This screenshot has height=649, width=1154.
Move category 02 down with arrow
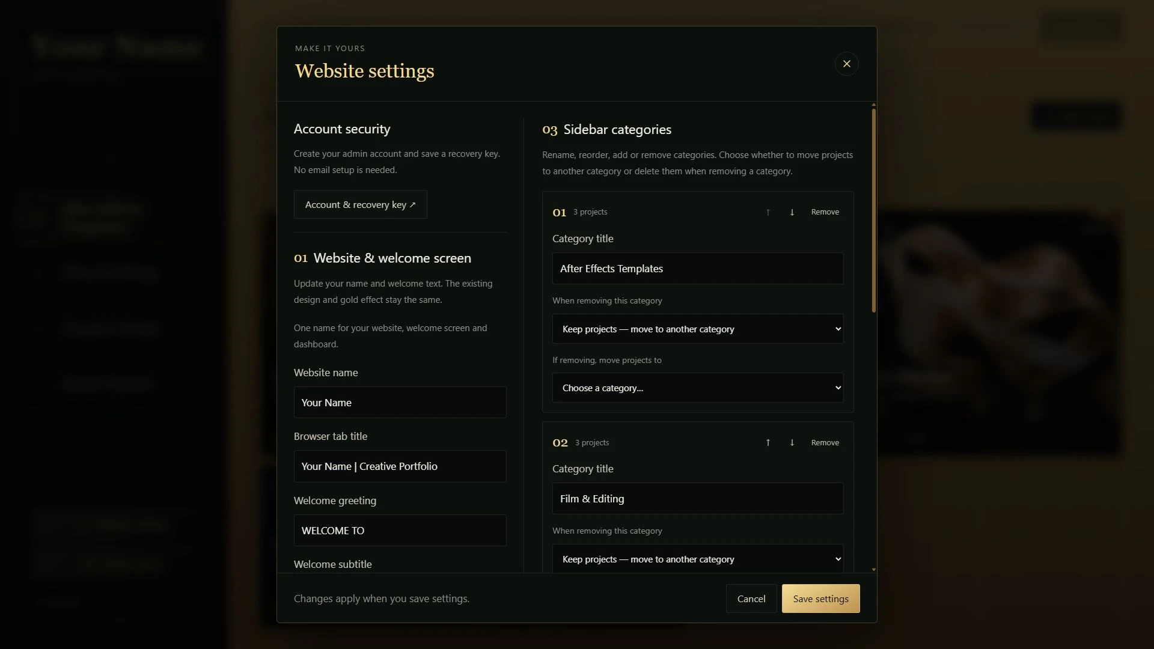click(792, 442)
